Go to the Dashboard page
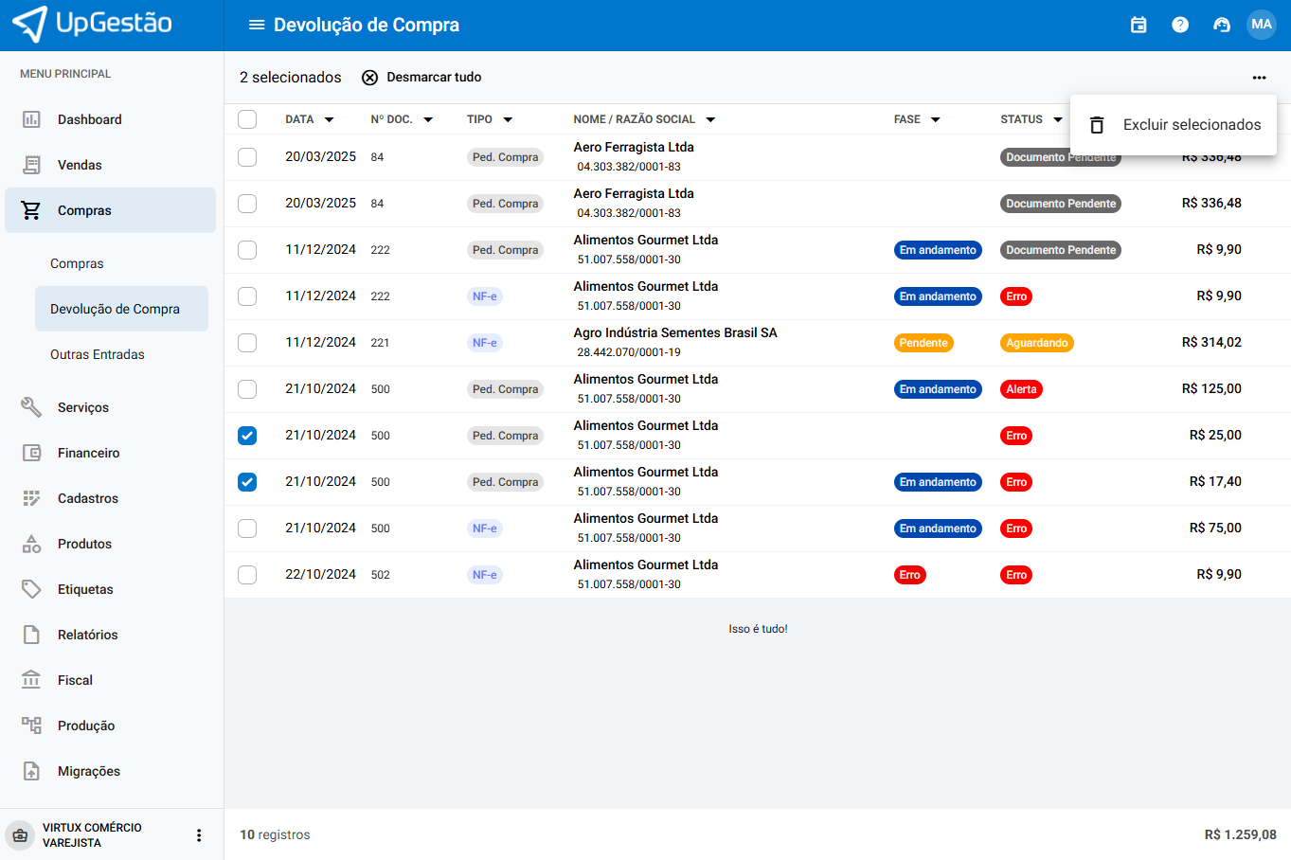Viewport: 1291px width, 860px height. coord(89,119)
